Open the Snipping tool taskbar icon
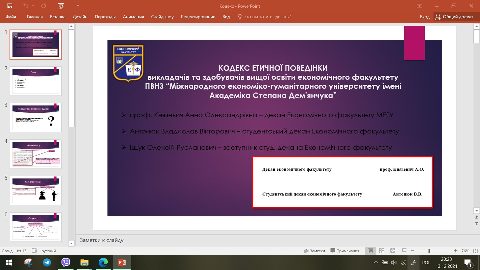480x270 pixels. point(28,262)
